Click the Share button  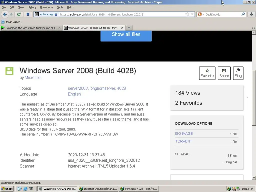coord(224,73)
